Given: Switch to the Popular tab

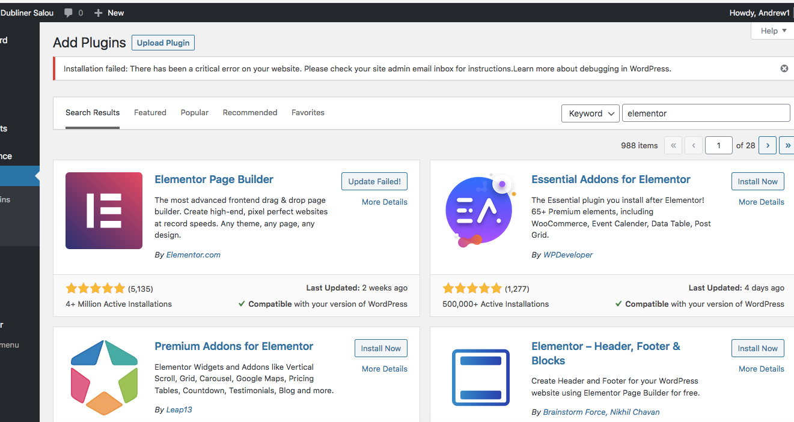Looking at the screenshot, I should pos(195,113).
